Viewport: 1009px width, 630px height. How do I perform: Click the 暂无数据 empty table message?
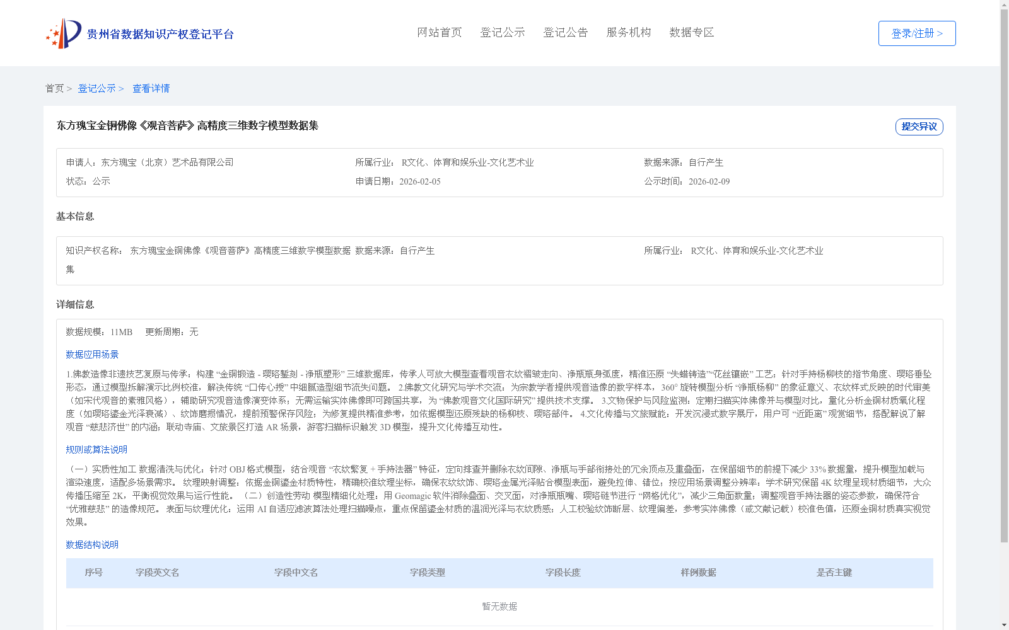499,607
